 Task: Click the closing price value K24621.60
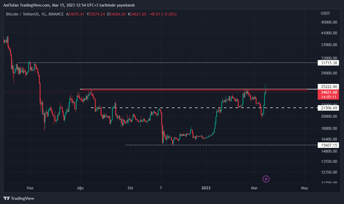[x=137, y=14]
